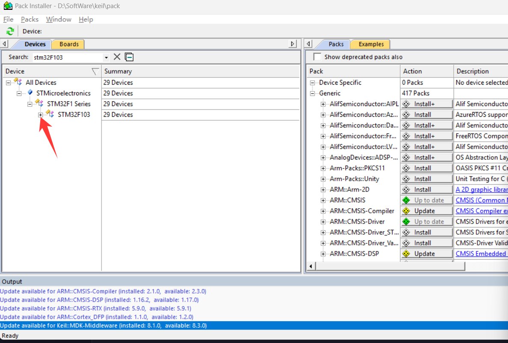Click Install for AlifSemiconductor::Az... pack
The height and width of the screenshot is (343, 508).
coord(427,115)
